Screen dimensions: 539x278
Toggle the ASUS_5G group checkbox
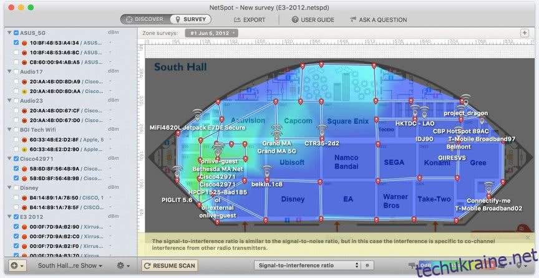click(x=16, y=33)
